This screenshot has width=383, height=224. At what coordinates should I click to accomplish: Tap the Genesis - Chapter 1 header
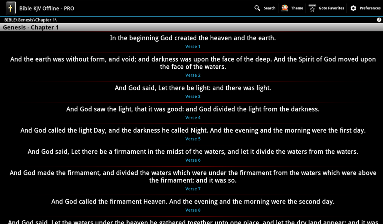pyautogui.click(x=30, y=27)
